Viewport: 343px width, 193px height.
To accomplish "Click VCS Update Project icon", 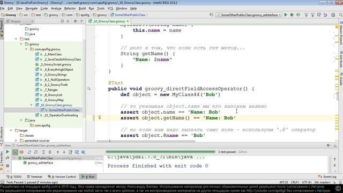I will [306, 15].
